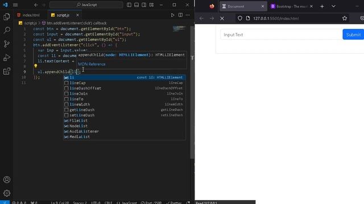Open the editor More Actions menu
Viewport: 364px width, 204px height.
pos(188,15)
